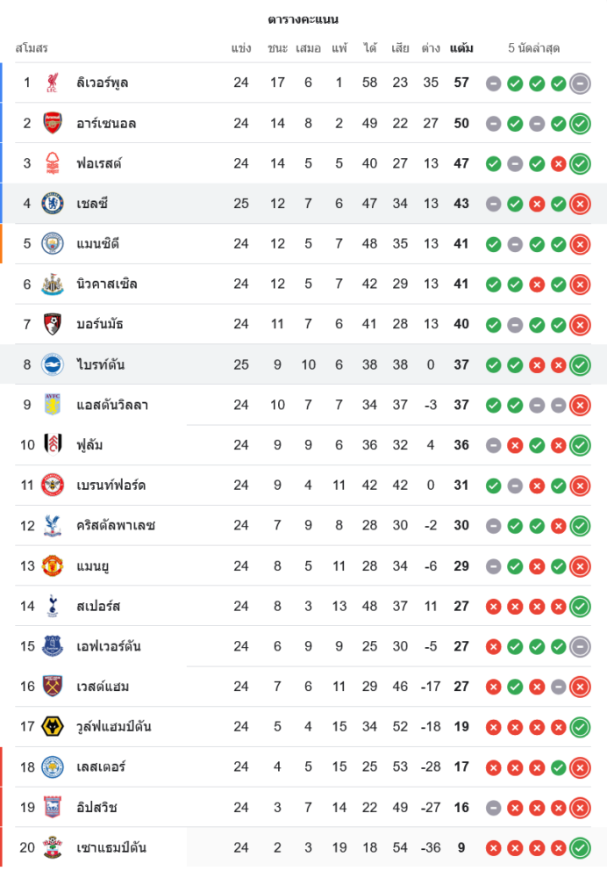Click the ชนะ column header
Image resolution: width=607 pixels, height=878 pixels.
tap(278, 48)
